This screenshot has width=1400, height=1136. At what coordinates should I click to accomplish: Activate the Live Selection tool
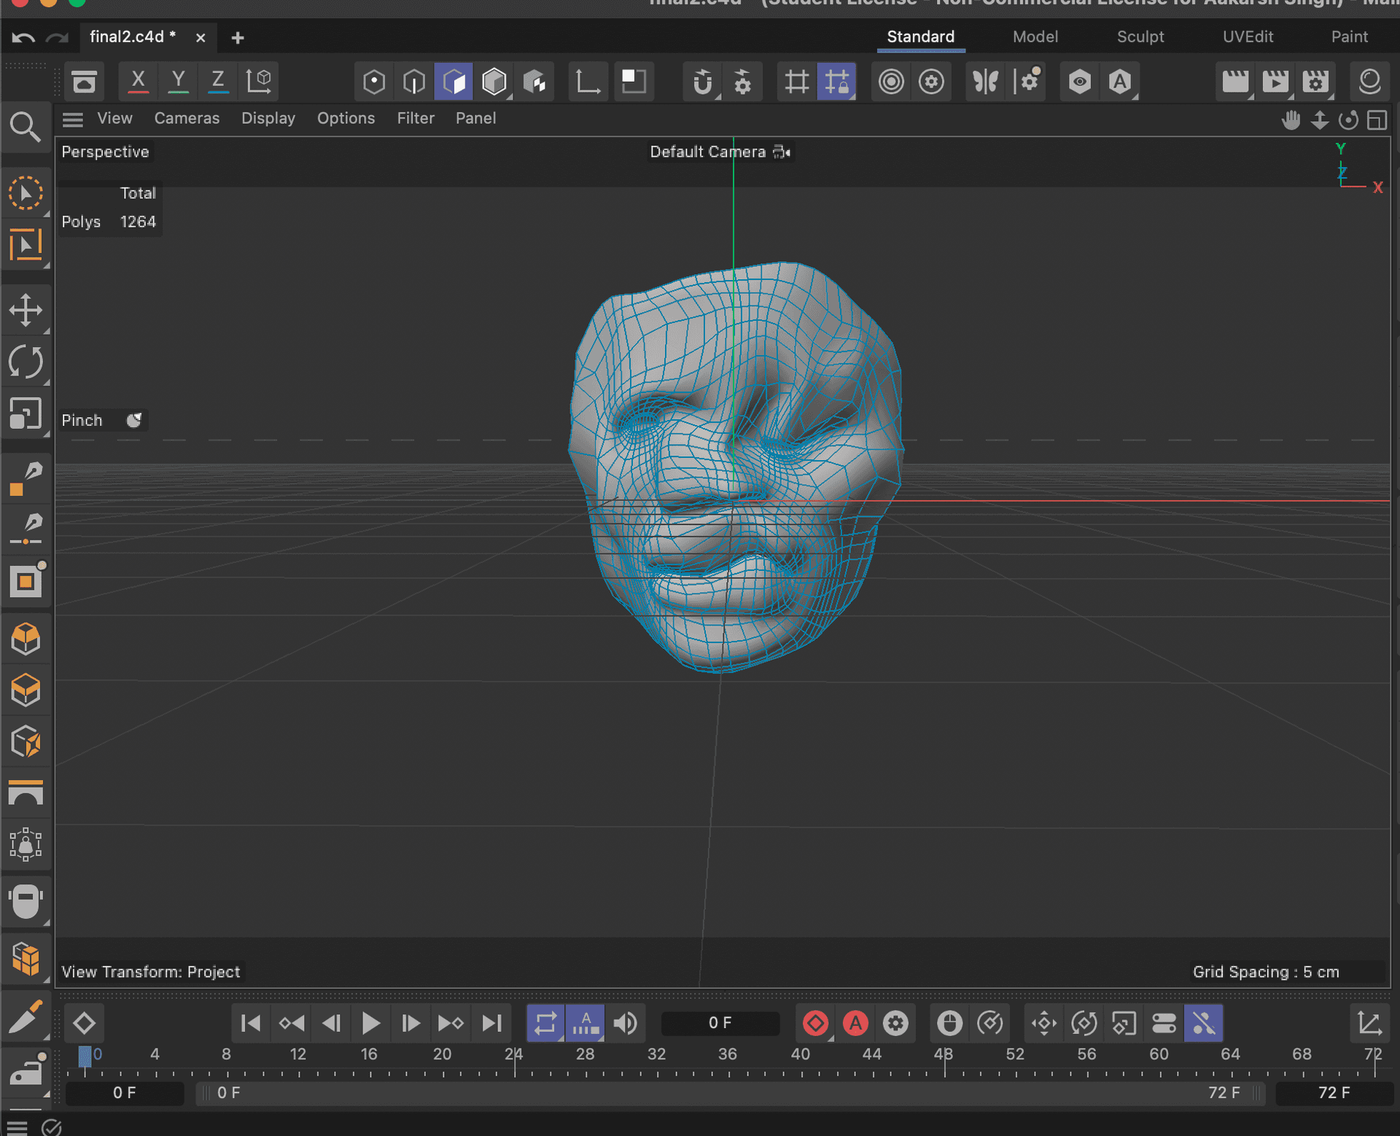point(26,193)
